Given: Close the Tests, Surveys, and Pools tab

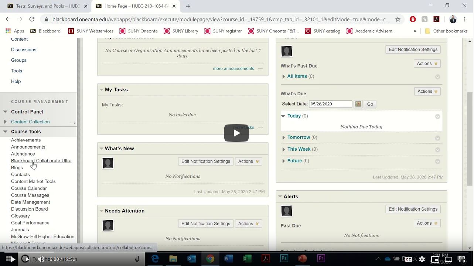Looking at the screenshot, I should coord(86,6).
